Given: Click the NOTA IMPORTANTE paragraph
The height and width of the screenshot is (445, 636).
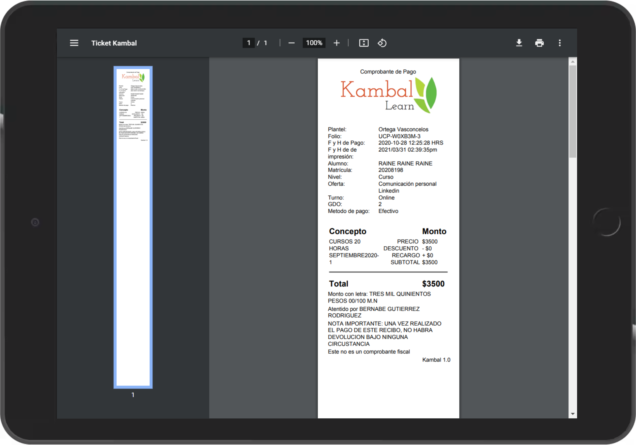Looking at the screenshot, I should 385,334.
